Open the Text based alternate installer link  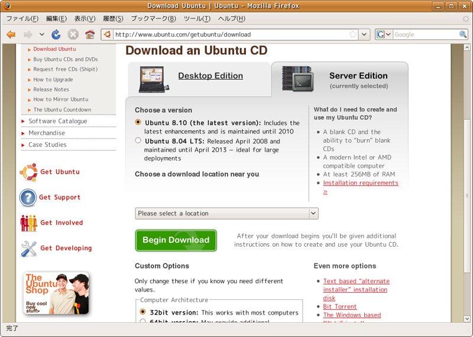[x=356, y=289]
